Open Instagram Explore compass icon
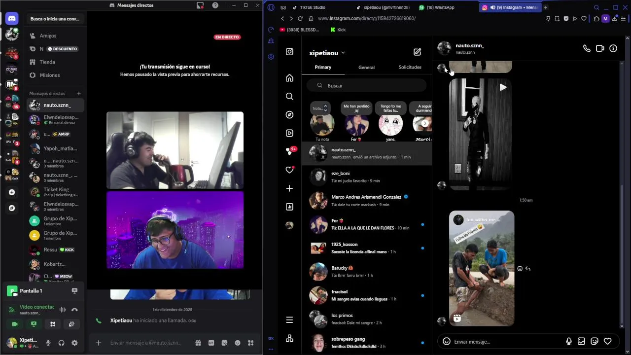 click(x=289, y=115)
